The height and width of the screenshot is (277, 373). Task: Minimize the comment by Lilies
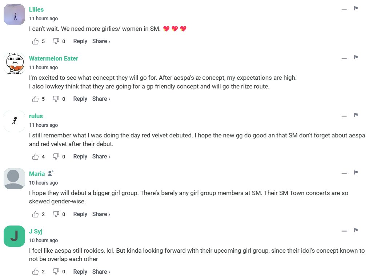pos(344,9)
